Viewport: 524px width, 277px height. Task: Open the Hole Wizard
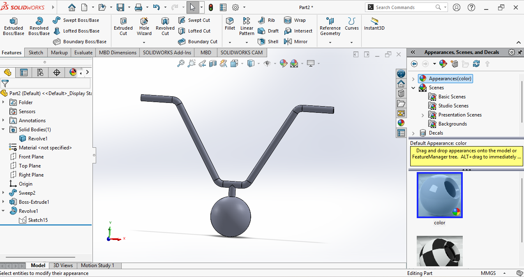(x=144, y=26)
